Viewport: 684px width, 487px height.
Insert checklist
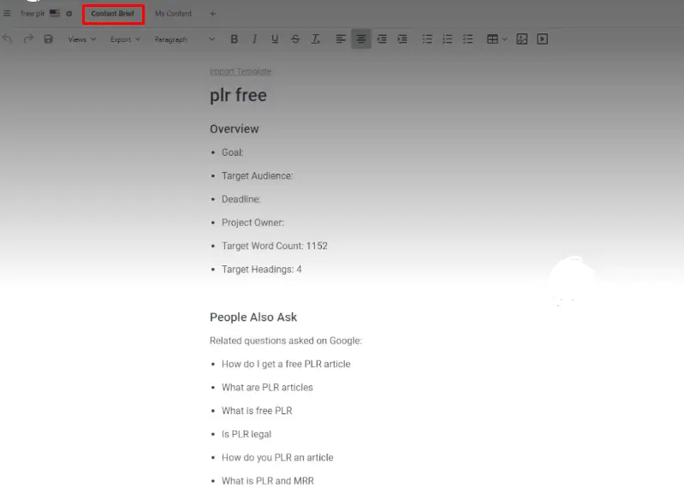coord(467,39)
